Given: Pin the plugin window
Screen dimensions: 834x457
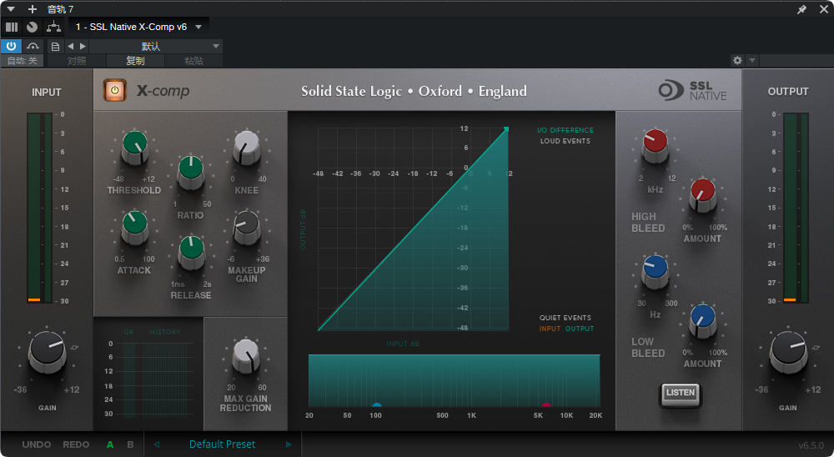Looking at the screenshot, I should click(802, 9).
